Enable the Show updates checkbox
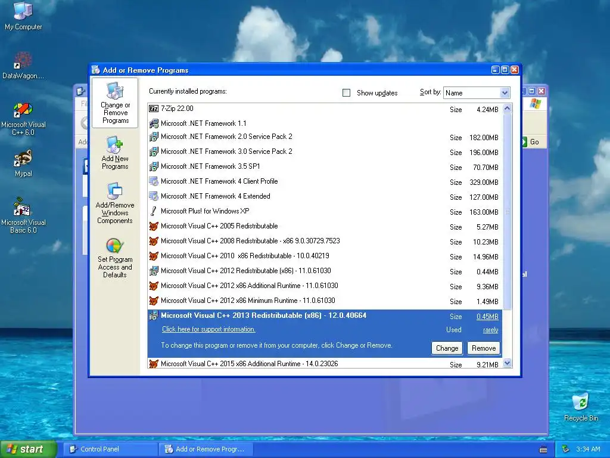Viewport: 610px width, 458px height. pos(346,92)
